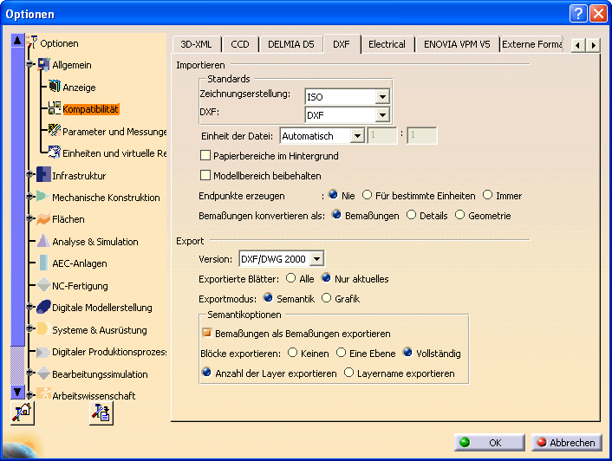Open the Zeichnungserstellung ISO dropdown

(x=382, y=96)
